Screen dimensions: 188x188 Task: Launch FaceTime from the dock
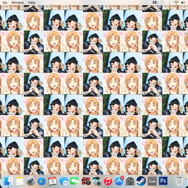click(75, 181)
